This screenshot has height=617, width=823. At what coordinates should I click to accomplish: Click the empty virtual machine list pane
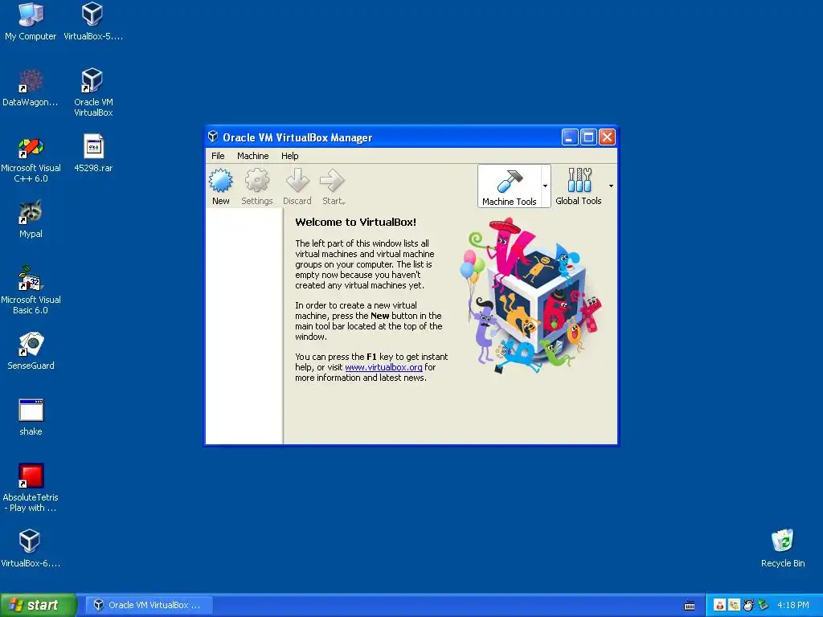coord(244,326)
